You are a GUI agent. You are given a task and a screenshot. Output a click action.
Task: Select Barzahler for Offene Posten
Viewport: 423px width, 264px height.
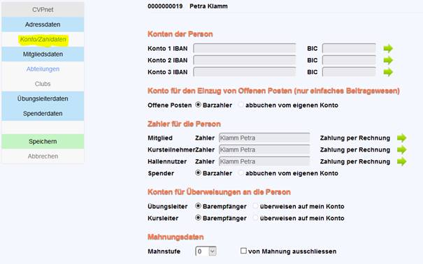click(x=199, y=105)
